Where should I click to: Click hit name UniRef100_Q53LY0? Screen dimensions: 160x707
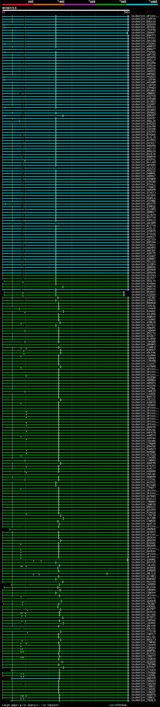click(143, 281)
